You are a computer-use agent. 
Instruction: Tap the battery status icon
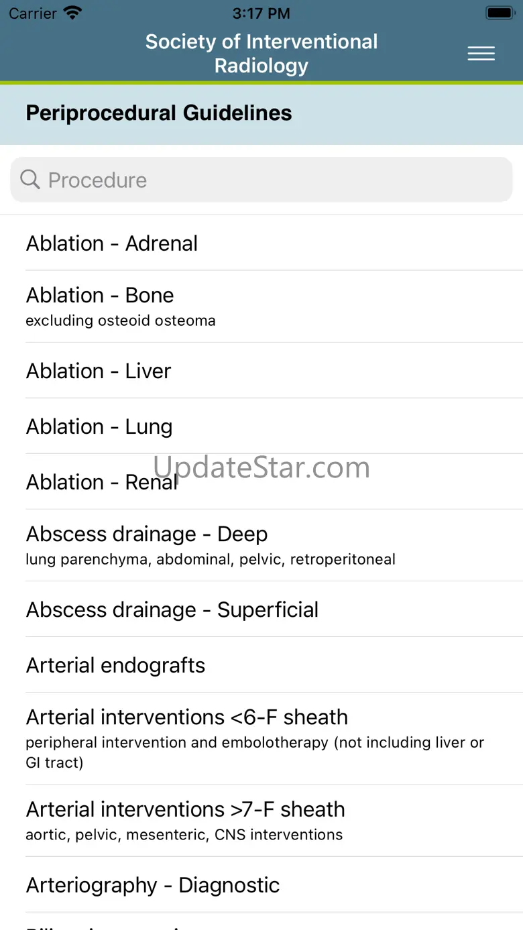(499, 13)
